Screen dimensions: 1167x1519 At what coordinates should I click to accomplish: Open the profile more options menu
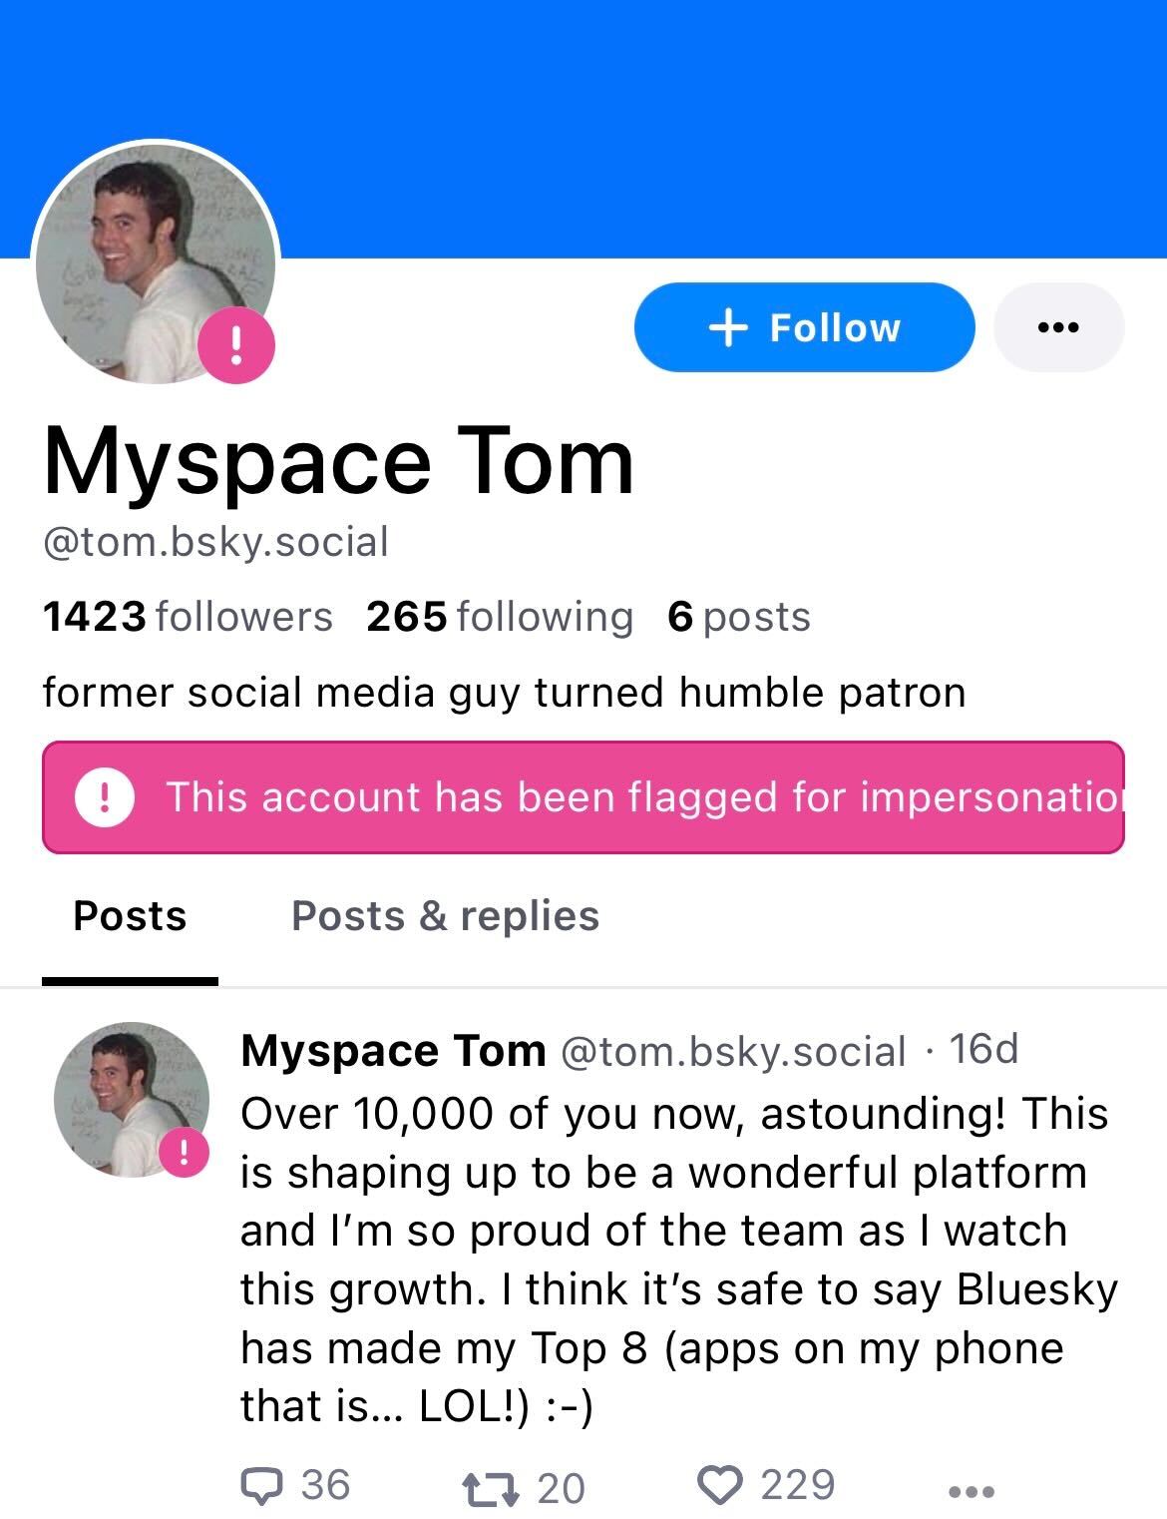point(1058,327)
